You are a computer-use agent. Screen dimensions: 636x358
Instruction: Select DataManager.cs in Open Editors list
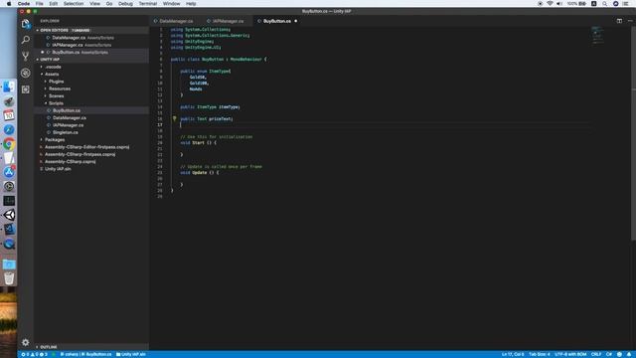(x=82, y=38)
